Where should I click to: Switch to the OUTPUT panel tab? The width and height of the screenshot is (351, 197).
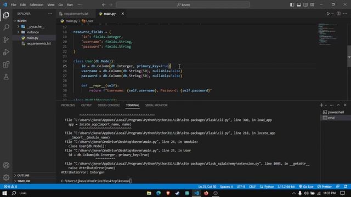[x=86, y=105]
